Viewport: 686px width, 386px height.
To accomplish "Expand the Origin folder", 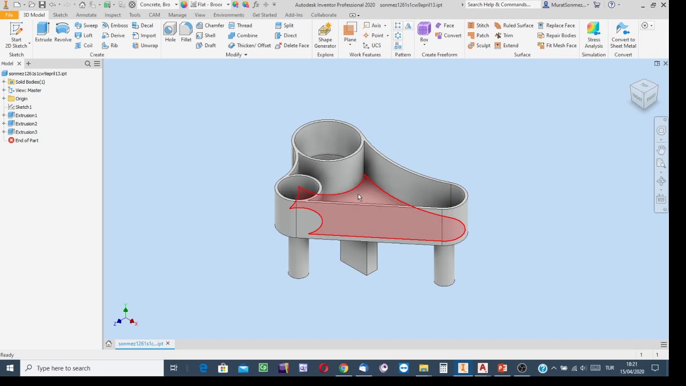I will pos(4,99).
